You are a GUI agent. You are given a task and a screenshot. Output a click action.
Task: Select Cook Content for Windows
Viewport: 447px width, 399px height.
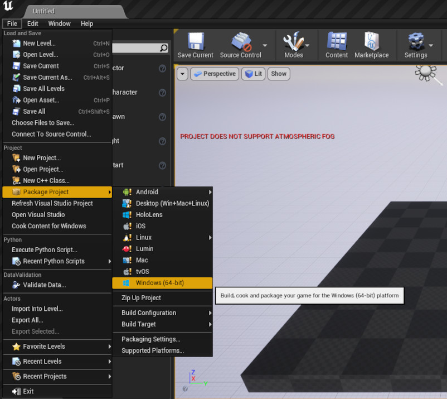[x=57, y=226]
